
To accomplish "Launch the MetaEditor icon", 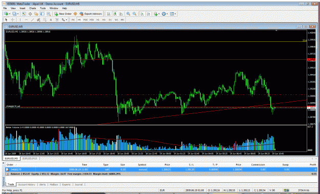I will [75, 14].
